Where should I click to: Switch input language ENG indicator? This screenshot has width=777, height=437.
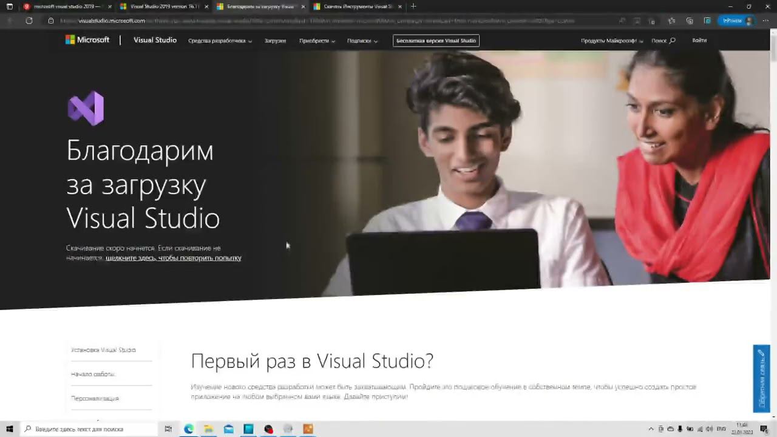pyautogui.click(x=721, y=429)
